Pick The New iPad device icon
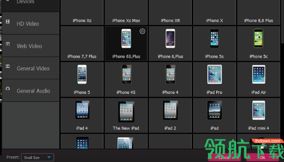The width and height of the screenshot is (284, 162). pyautogui.click(x=126, y=112)
